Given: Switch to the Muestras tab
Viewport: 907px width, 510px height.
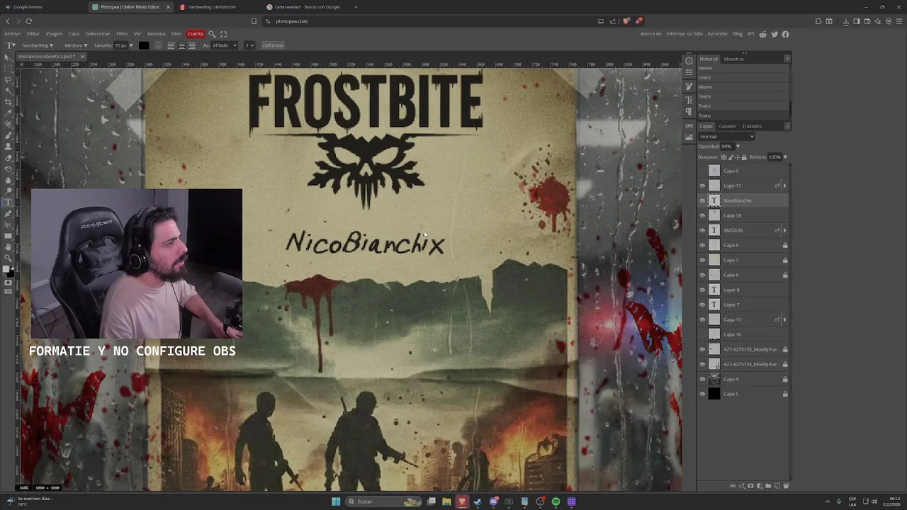Looking at the screenshot, I should (734, 59).
